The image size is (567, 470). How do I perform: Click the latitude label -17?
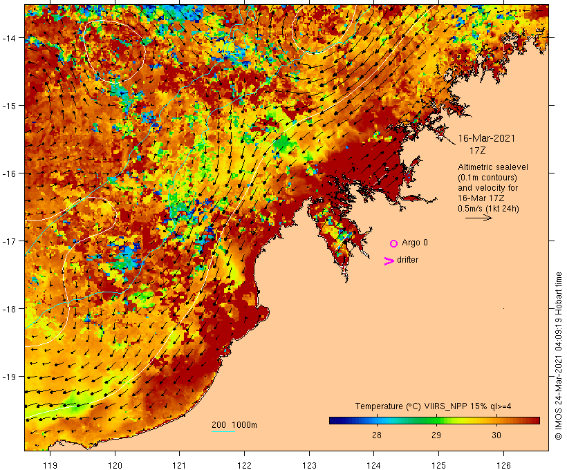pos(9,241)
